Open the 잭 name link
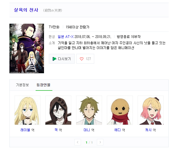 pyautogui.click(x=56, y=130)
